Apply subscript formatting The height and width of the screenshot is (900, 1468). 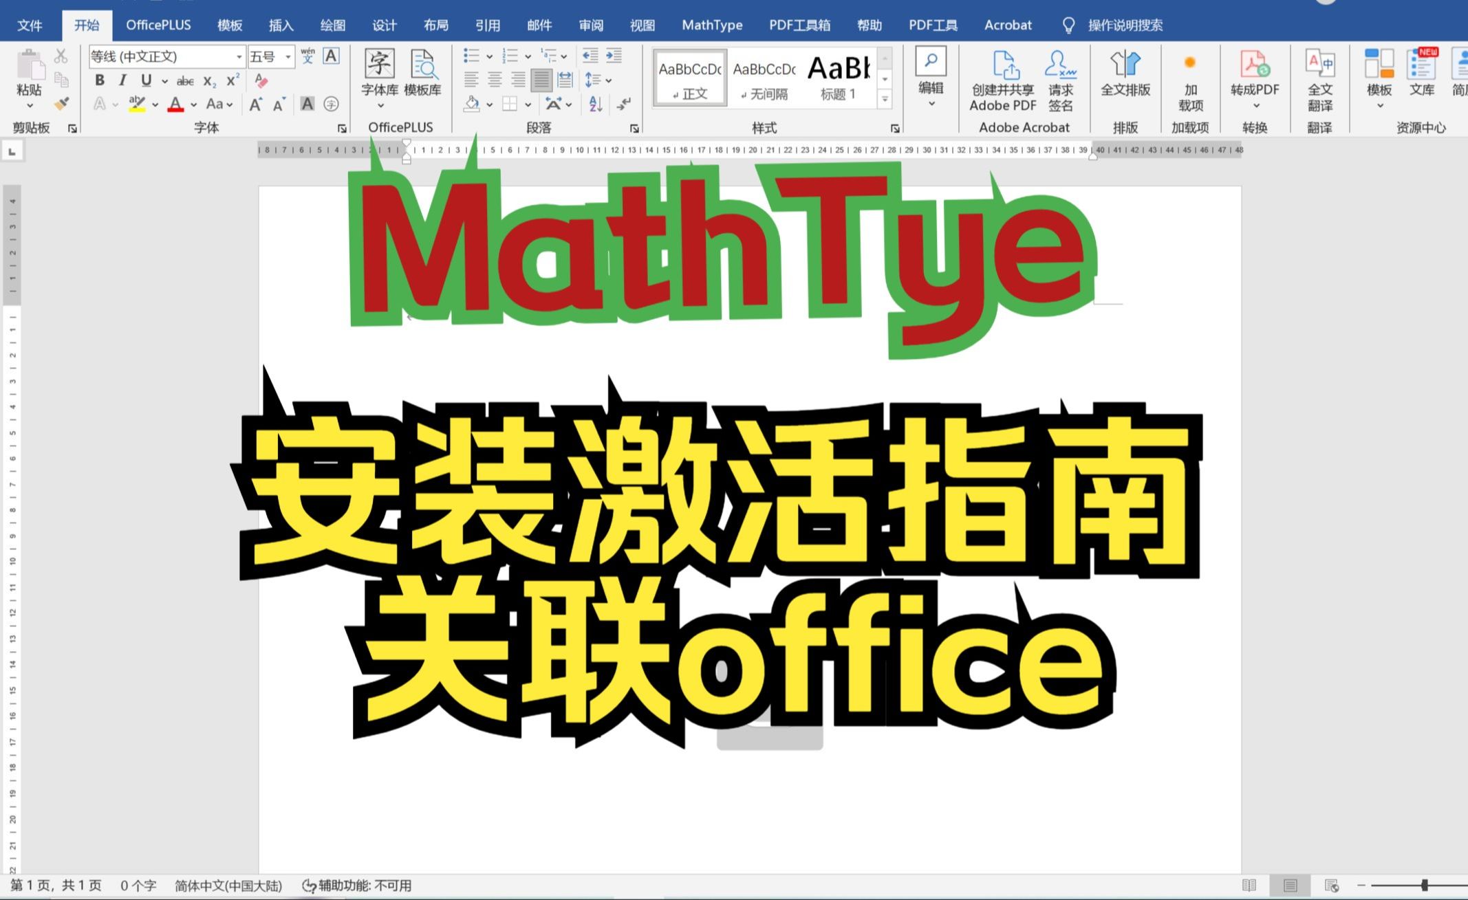coord(210,81)
